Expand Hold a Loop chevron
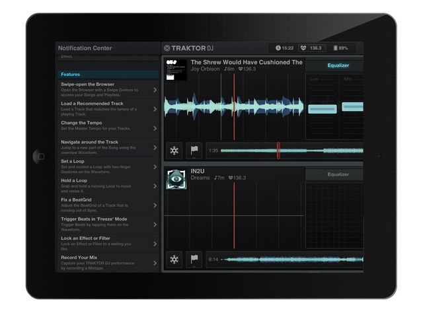Viewport: 423px width, 317px height. (155, 186)
